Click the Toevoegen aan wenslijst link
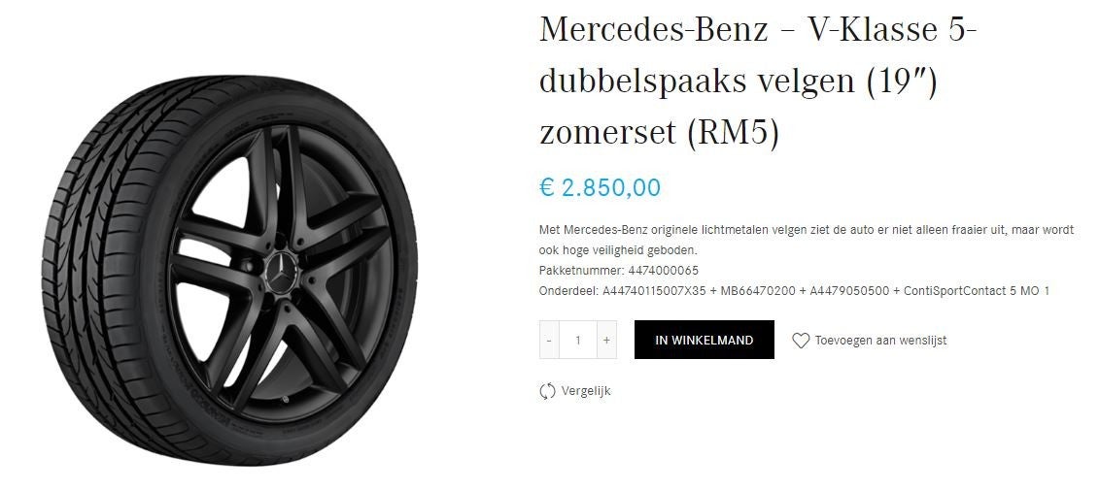The image size is (1100, 491). click(880, 341)
